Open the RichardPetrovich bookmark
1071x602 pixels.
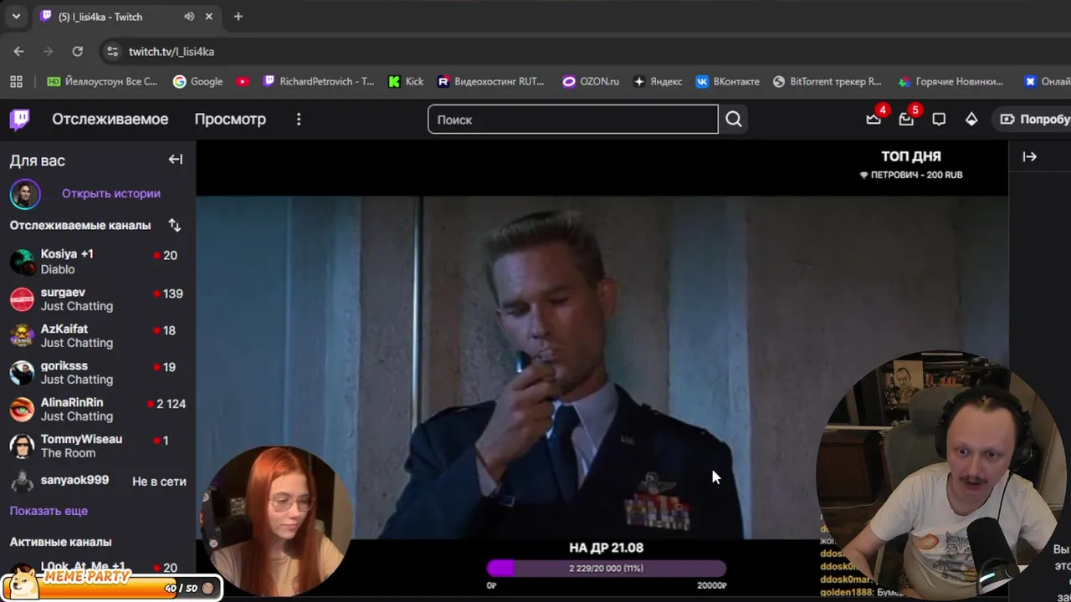click(318, 81)
